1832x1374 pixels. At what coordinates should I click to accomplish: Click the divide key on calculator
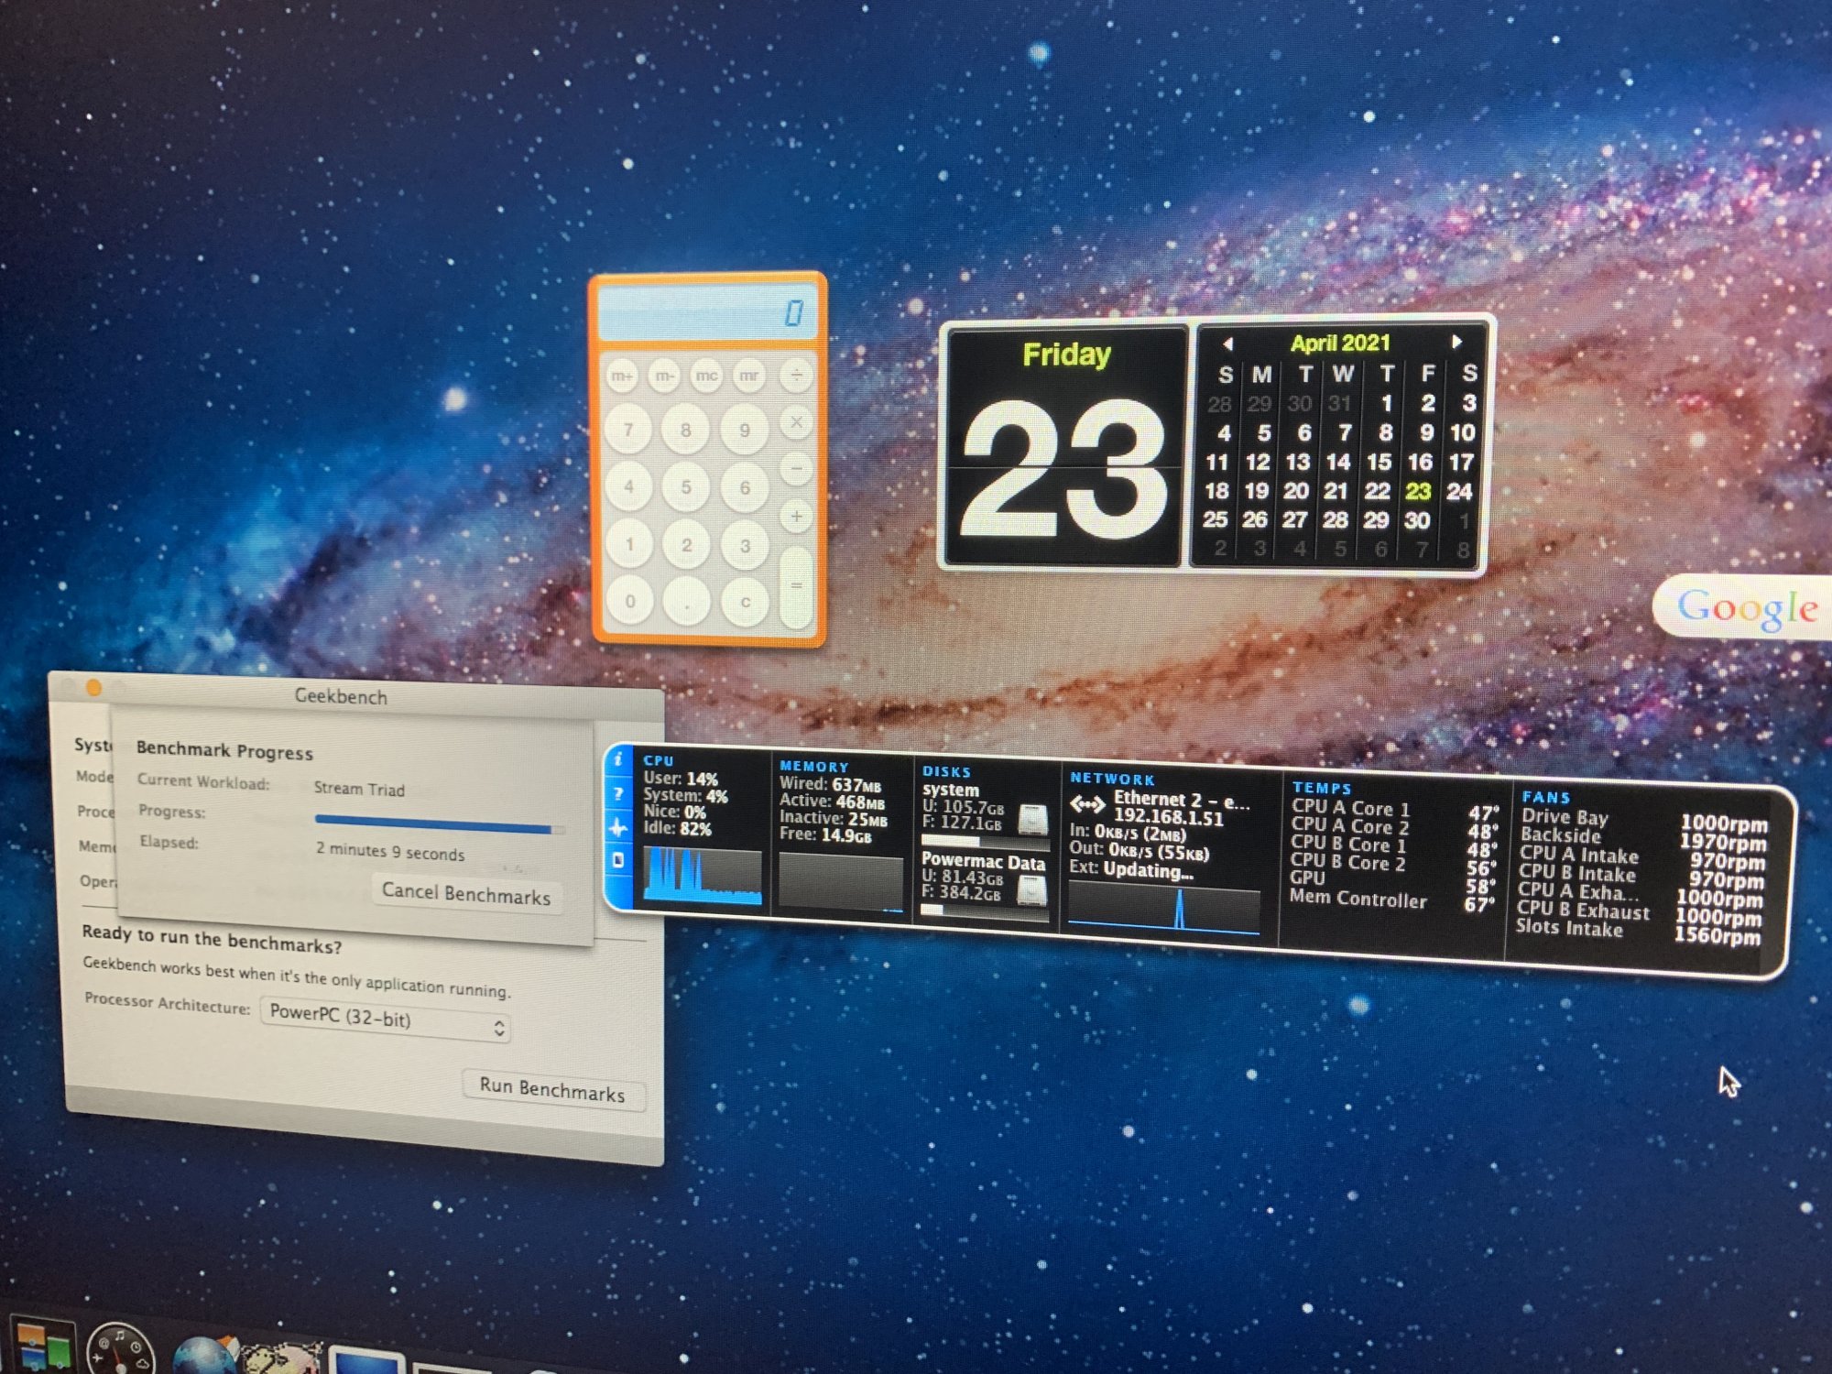pos(797,376)
